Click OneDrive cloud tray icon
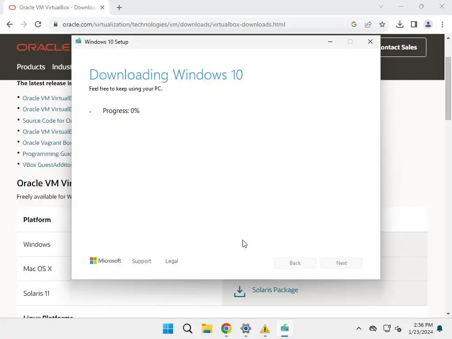 tap(373, 328)
